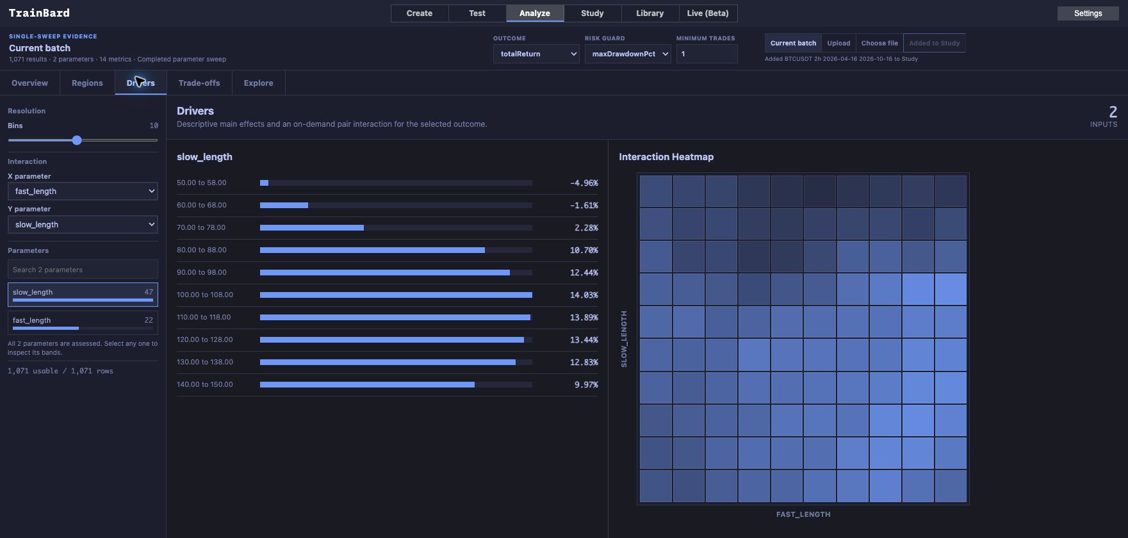1128x538 pixels.
Task: Open the Explore sub-tab
Action: (258, 83)
